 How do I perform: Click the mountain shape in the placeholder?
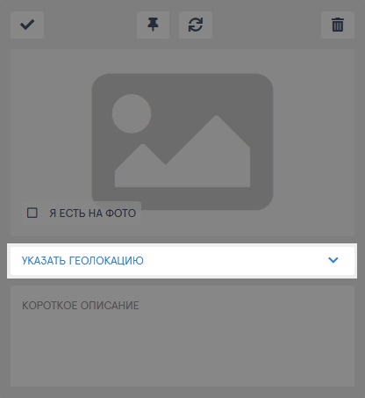pyautogui.click(x=182, y=151)
